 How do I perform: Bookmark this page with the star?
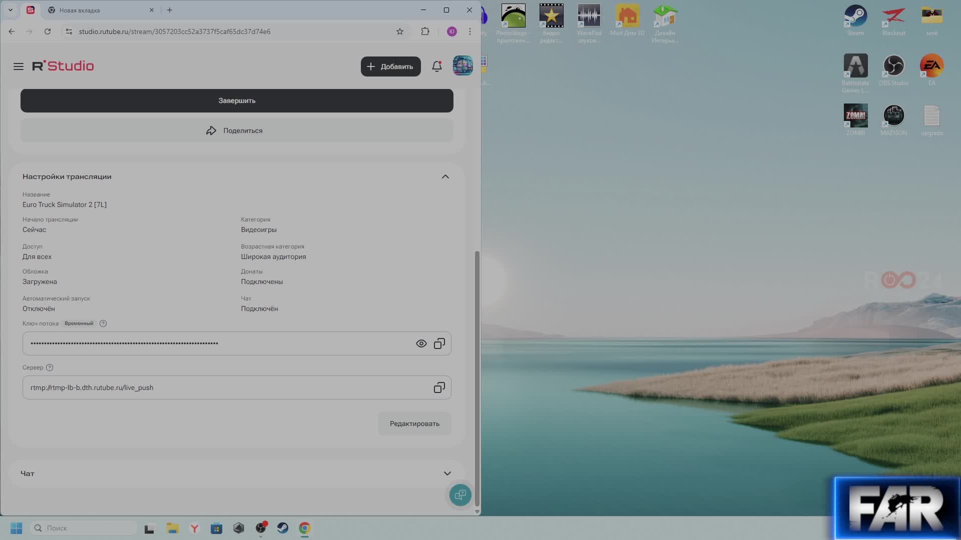click(400, 31)
